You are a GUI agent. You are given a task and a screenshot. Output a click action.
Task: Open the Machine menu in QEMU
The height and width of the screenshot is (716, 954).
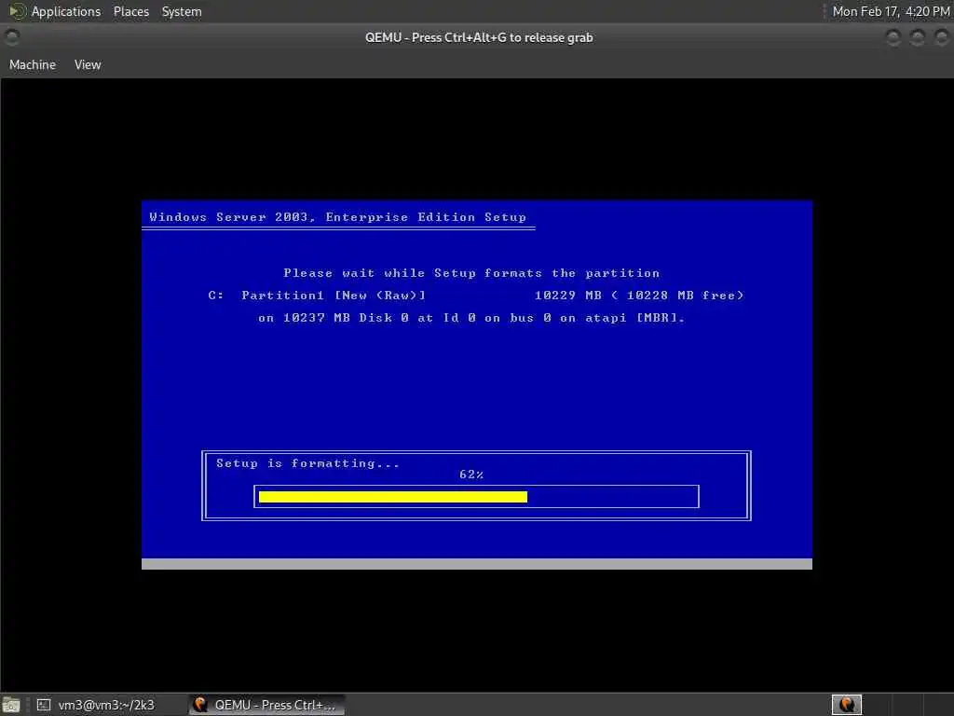click(33, 64)
